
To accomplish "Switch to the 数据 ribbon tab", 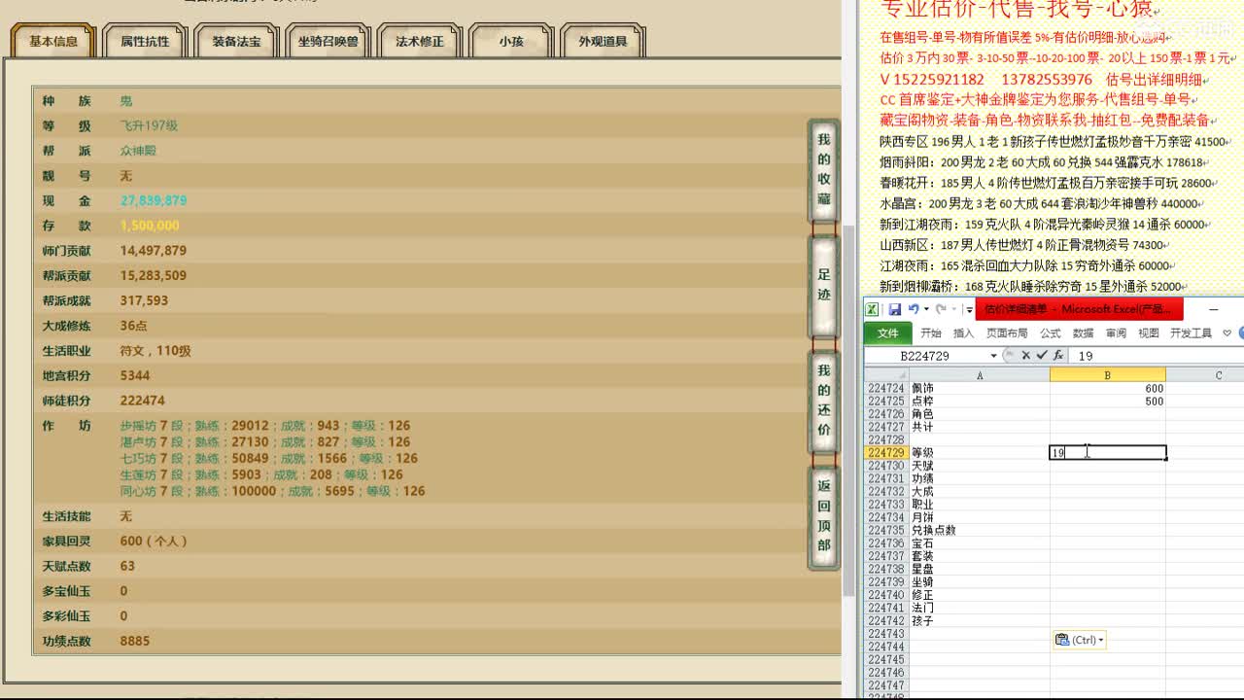I will point(1083,332).
